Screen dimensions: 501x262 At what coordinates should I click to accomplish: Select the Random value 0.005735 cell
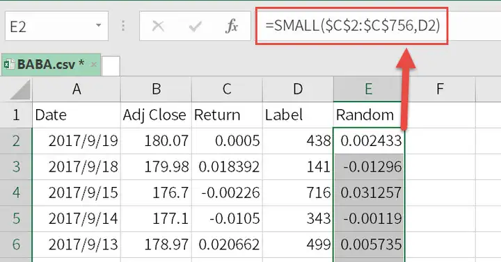(369, 245)
